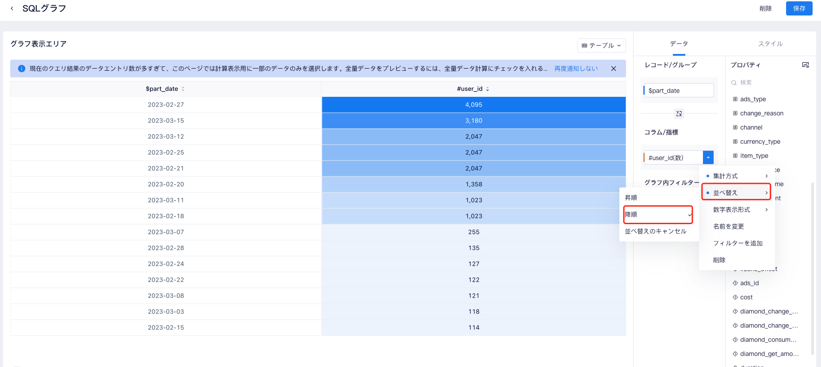Select 降順 sort order

[x=658, y=214]
